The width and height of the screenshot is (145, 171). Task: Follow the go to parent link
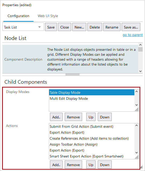[133, 35]
